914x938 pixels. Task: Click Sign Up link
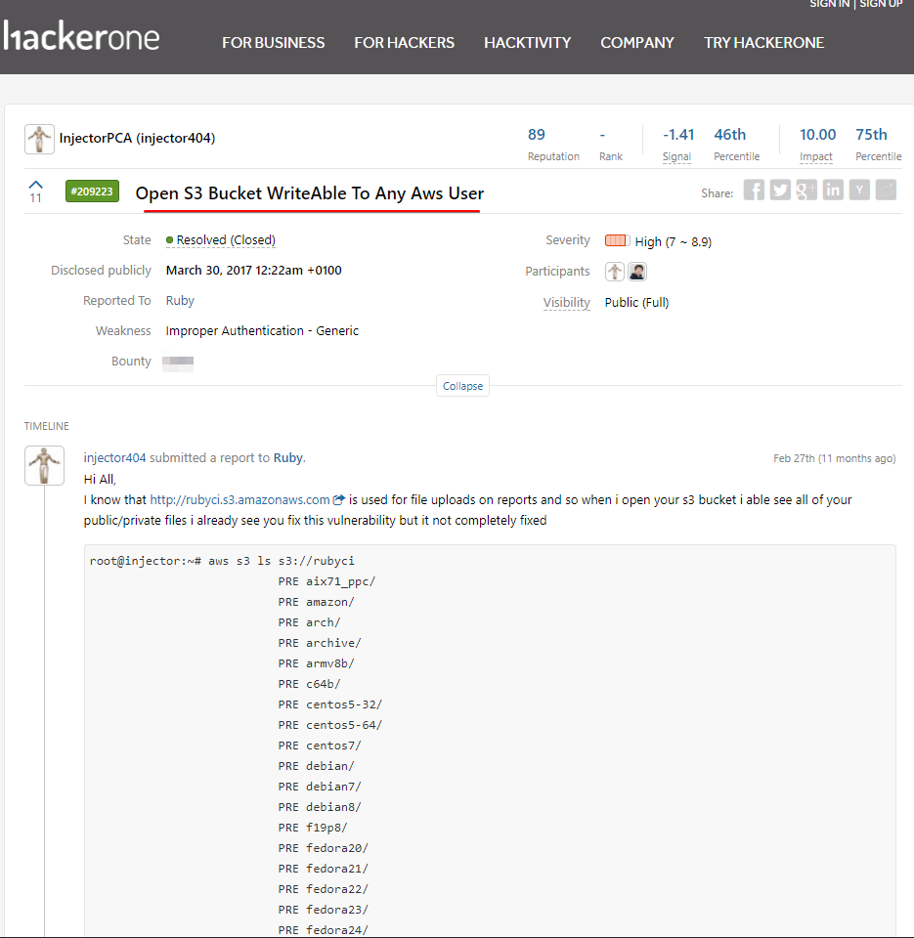[x=881, y=4]
